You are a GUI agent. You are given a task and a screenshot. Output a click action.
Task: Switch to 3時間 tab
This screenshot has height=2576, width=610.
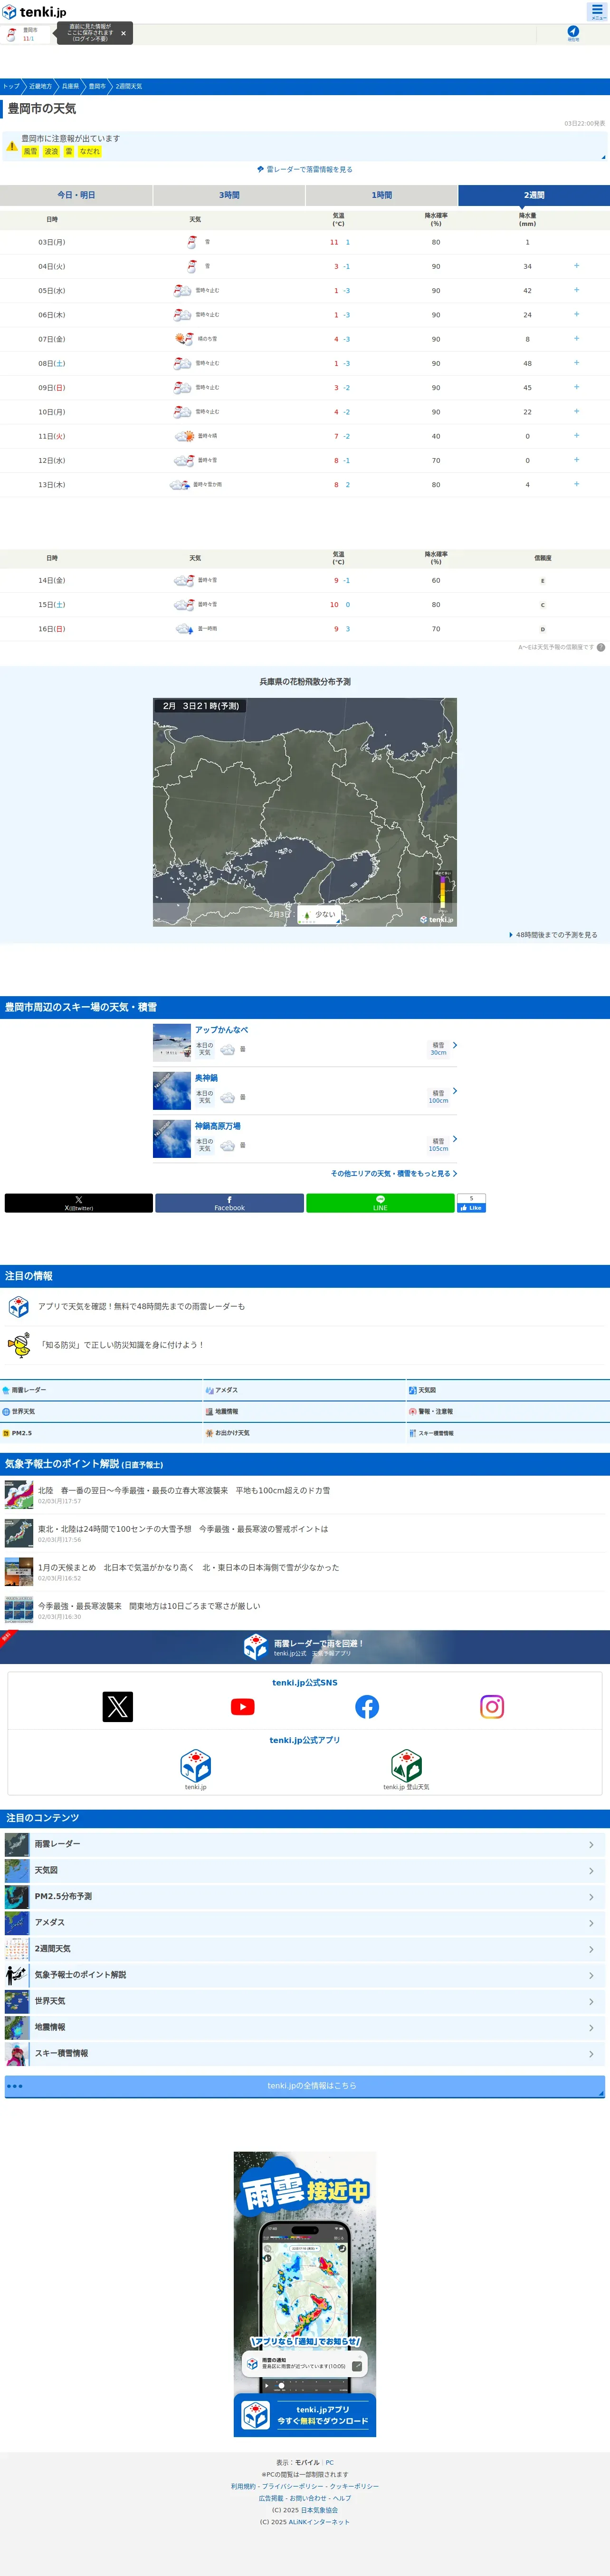[229, 195]
